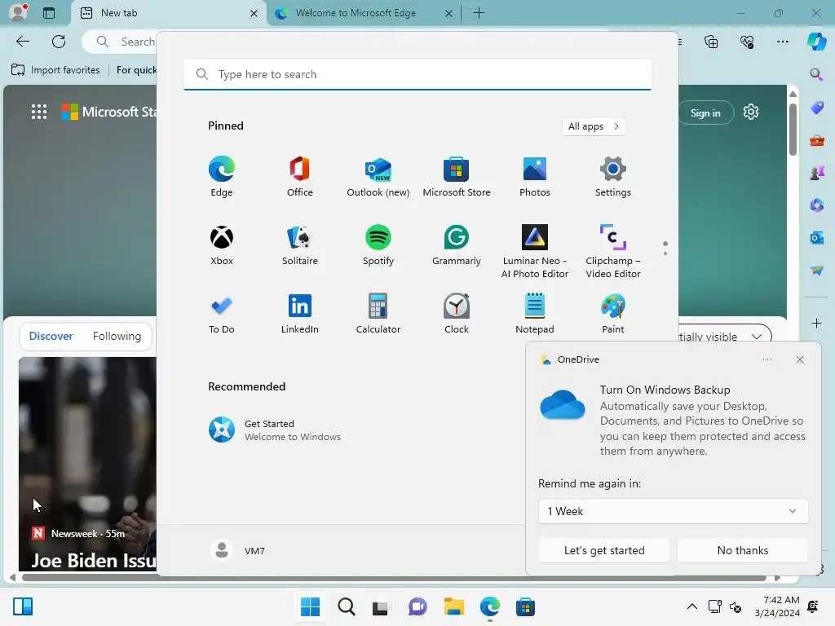Open Outlook icon in Edge sidebar
The width and height of the screenshot is (835, 626).
816,237
